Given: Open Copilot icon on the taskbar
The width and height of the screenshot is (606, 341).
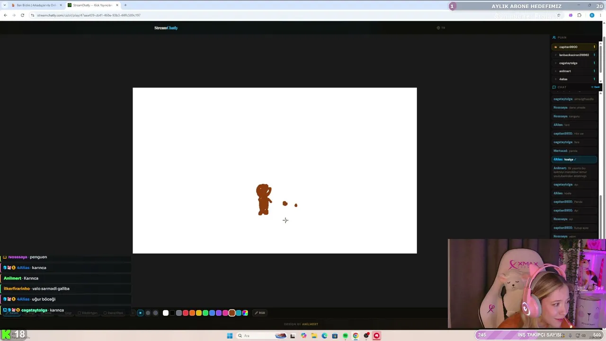Looking at the screenshot, I should pos(303,336).
